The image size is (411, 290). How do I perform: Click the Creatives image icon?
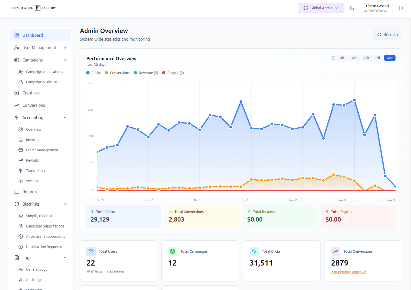[x=17, y=93]
